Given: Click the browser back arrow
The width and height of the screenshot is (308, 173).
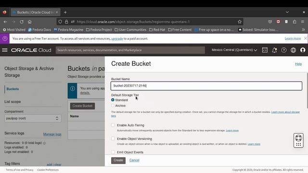Looking at the screenshot, I should (5, 22).
